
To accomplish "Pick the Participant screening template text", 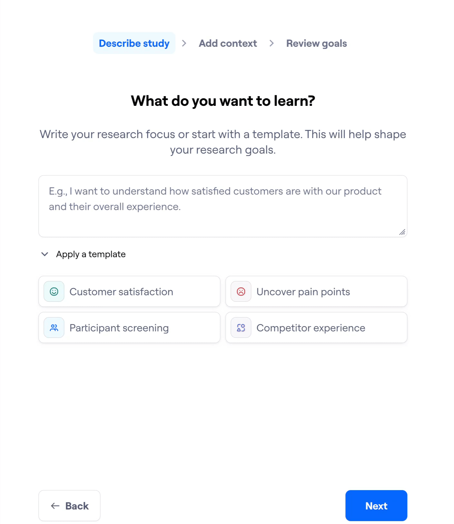I will (119, 328).
